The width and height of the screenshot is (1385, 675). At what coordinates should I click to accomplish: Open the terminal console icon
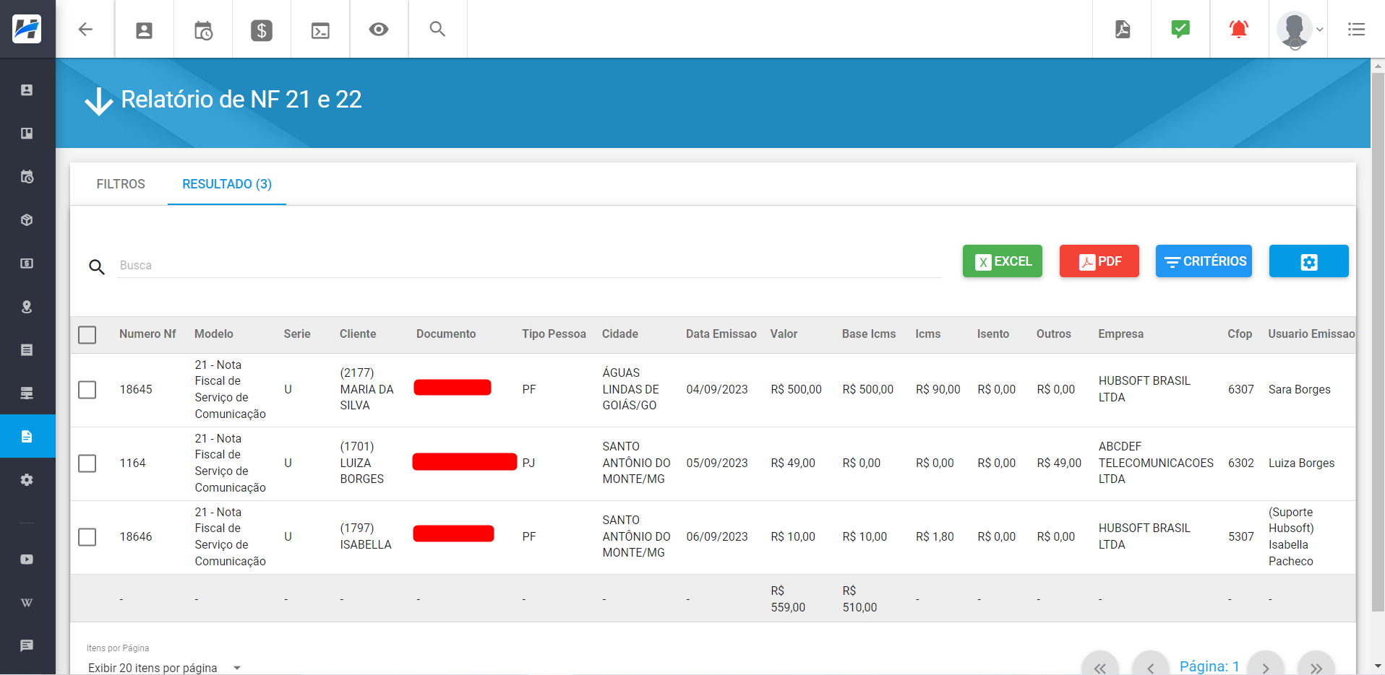(320, 30)
